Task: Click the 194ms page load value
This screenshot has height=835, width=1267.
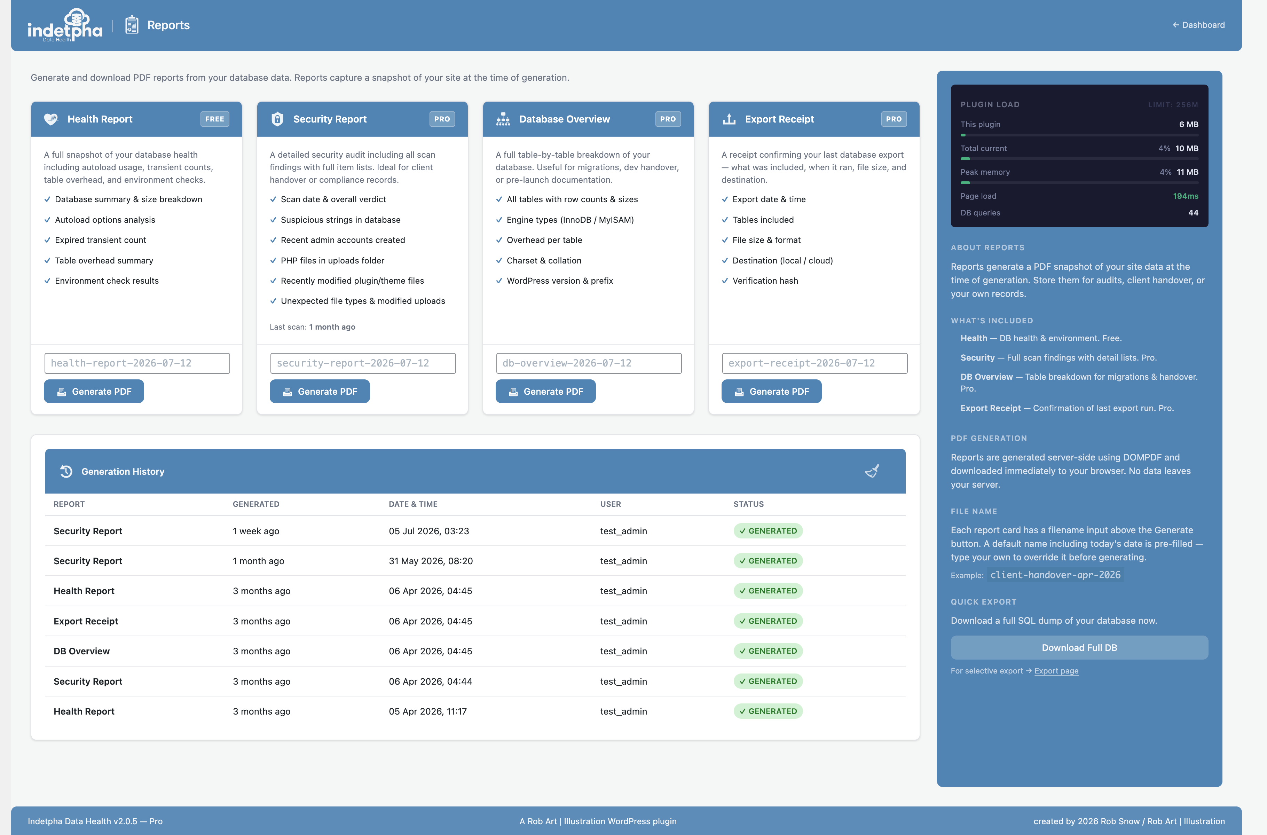Action: point(1186,196)
